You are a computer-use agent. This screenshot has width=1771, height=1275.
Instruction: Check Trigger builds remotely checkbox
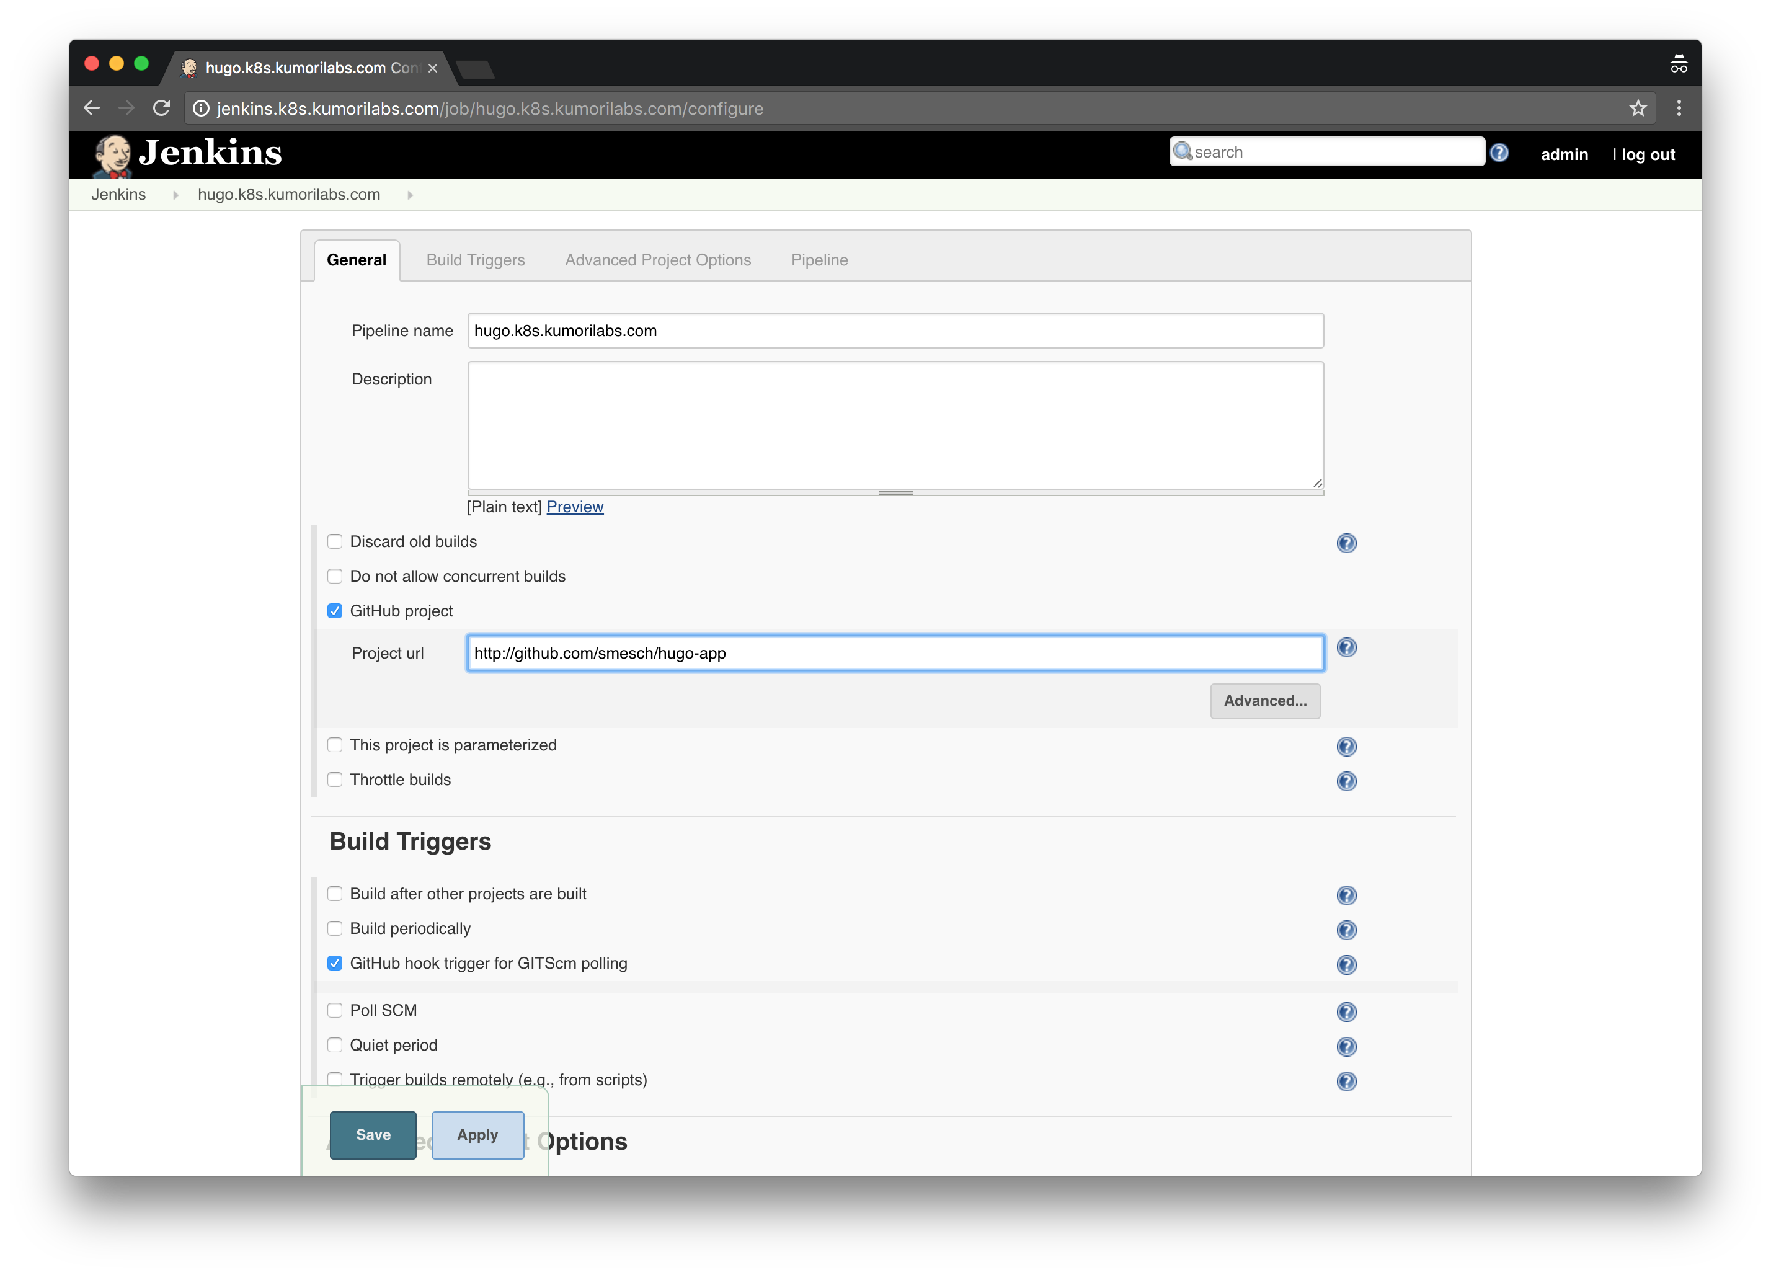click(335, 1079)
